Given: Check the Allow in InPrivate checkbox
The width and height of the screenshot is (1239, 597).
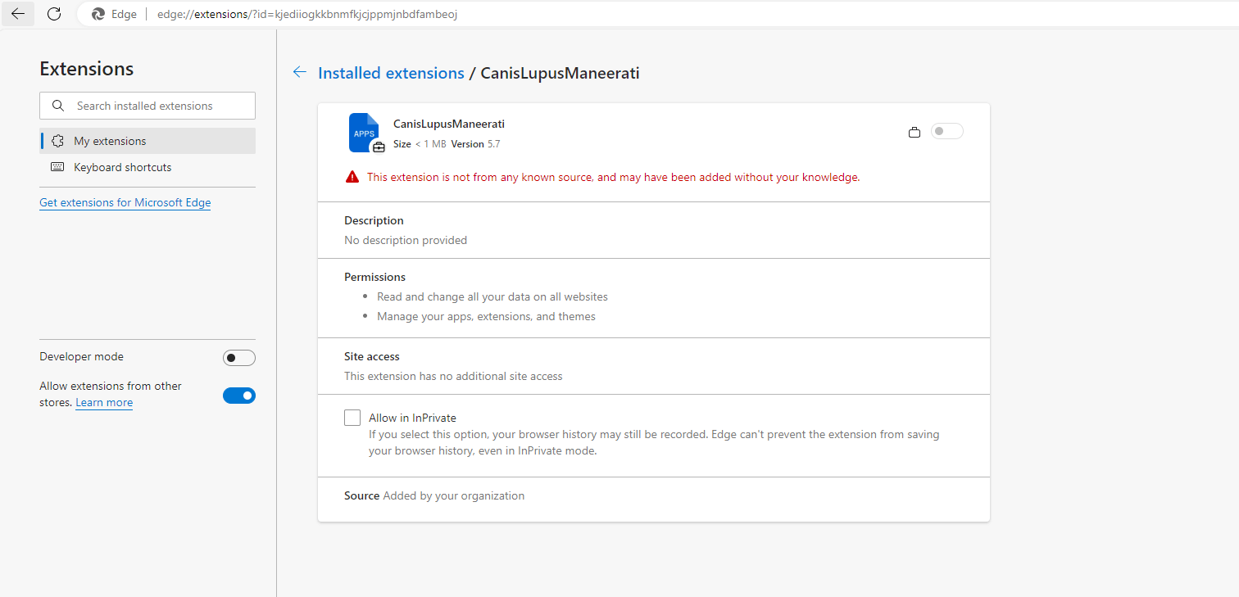Looking at the screenshot, I should 352,418.
